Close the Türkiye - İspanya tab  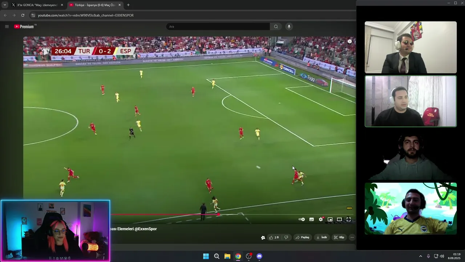(120, 5)
